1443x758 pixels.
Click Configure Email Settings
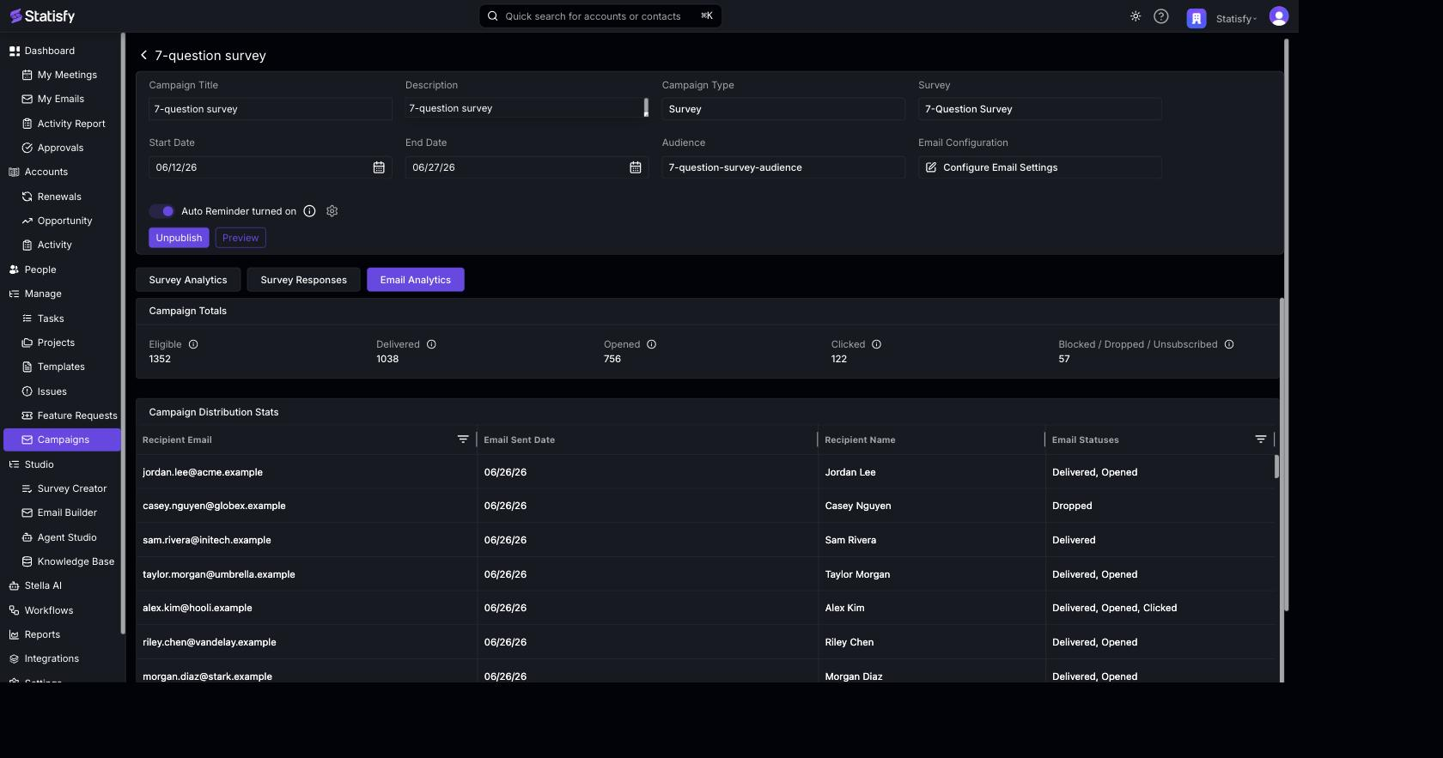[x=1039, y=167]
